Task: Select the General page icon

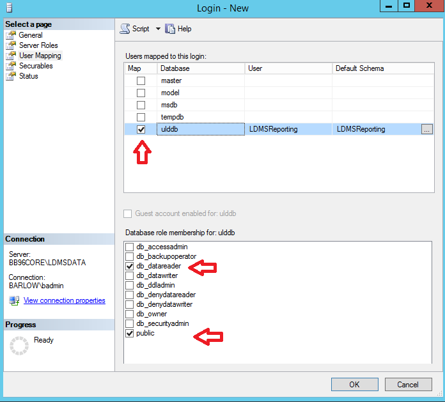Action: pos(10,35)
